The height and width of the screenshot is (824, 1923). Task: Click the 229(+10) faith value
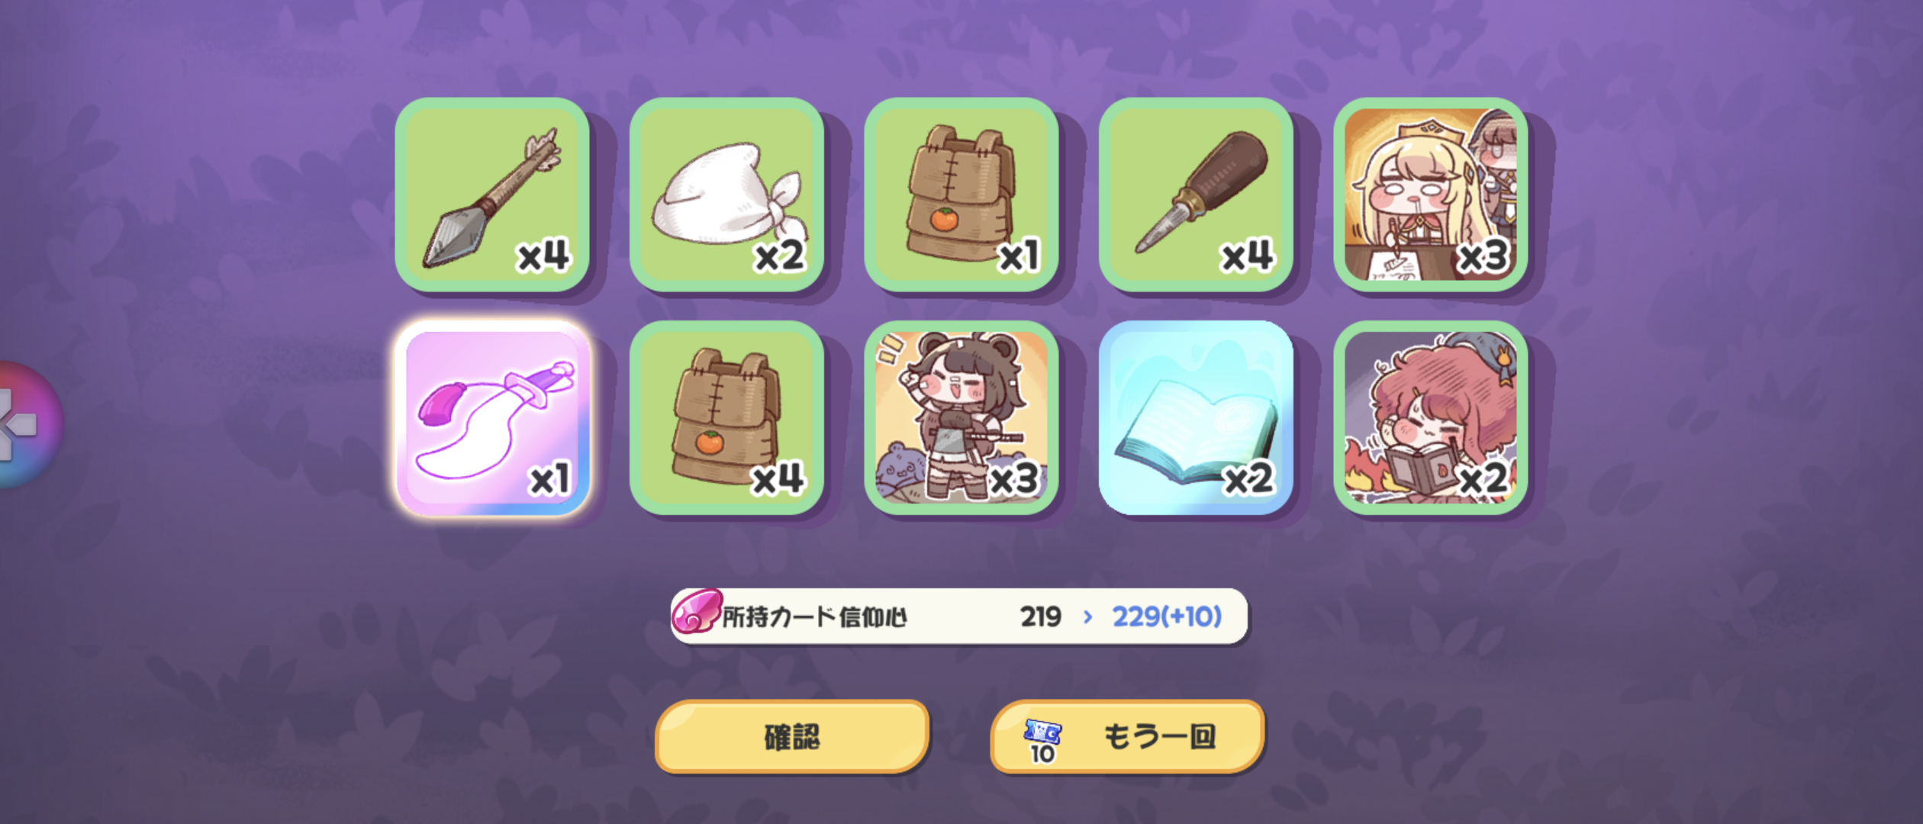1167,616
